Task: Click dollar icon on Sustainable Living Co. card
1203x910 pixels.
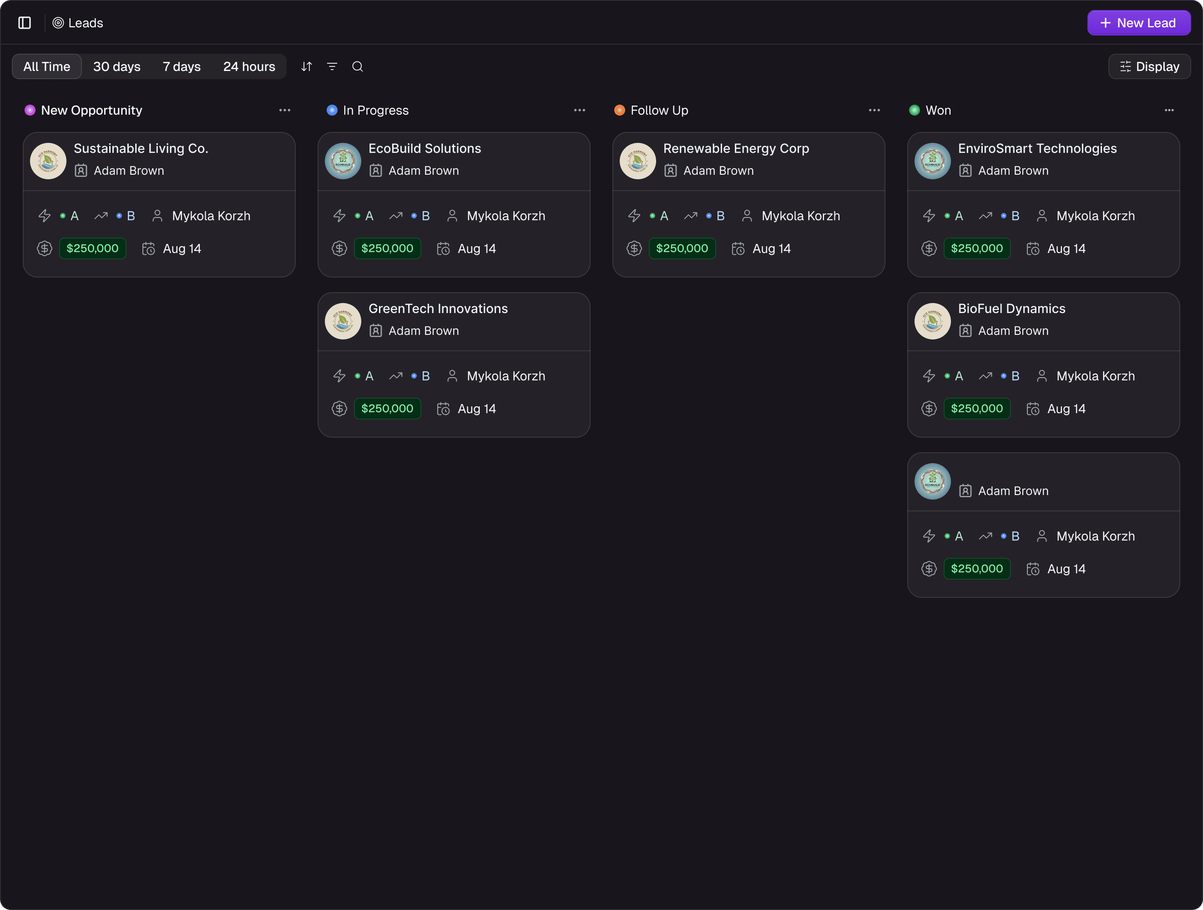Action: [45, 248]
